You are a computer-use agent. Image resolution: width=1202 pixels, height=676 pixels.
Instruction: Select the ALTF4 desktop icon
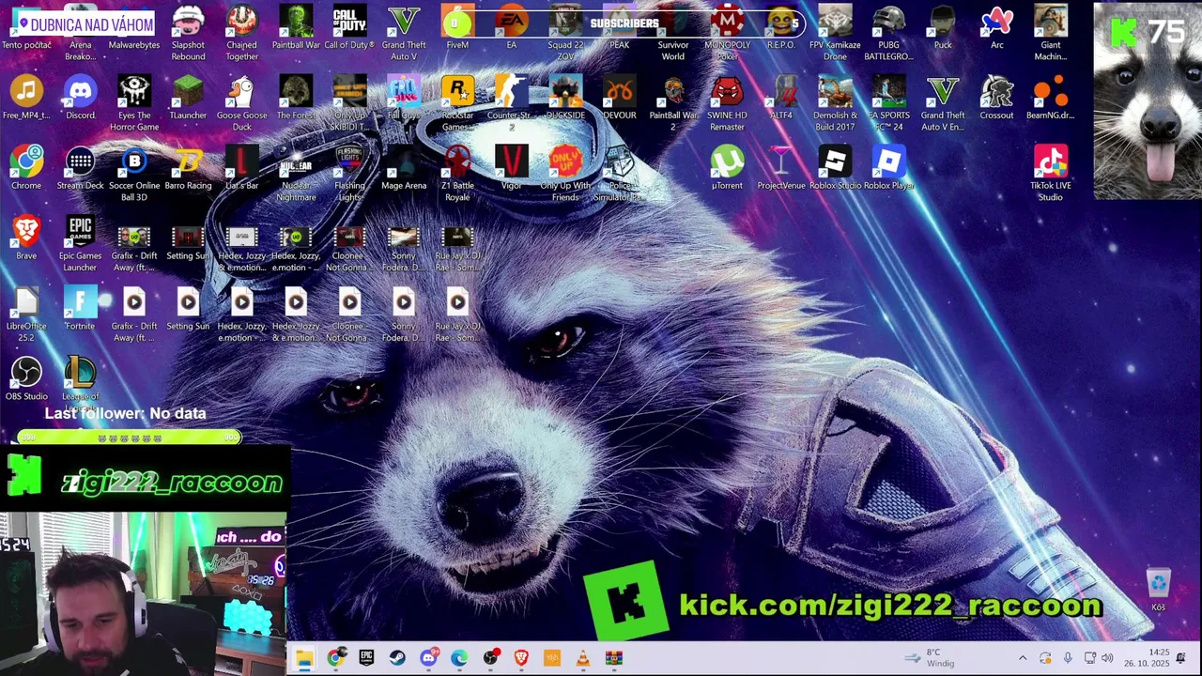pyautogui.click(x=780, y=99)
